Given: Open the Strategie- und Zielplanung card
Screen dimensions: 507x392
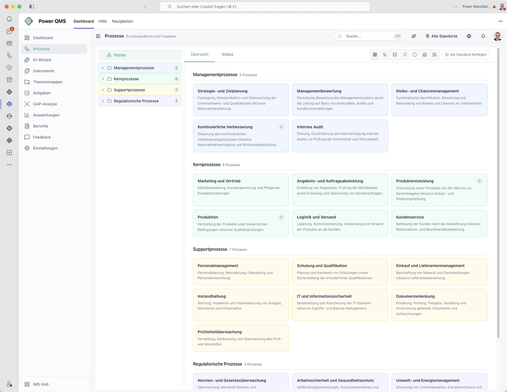Looking at the screenshot, I should point(241,100).
